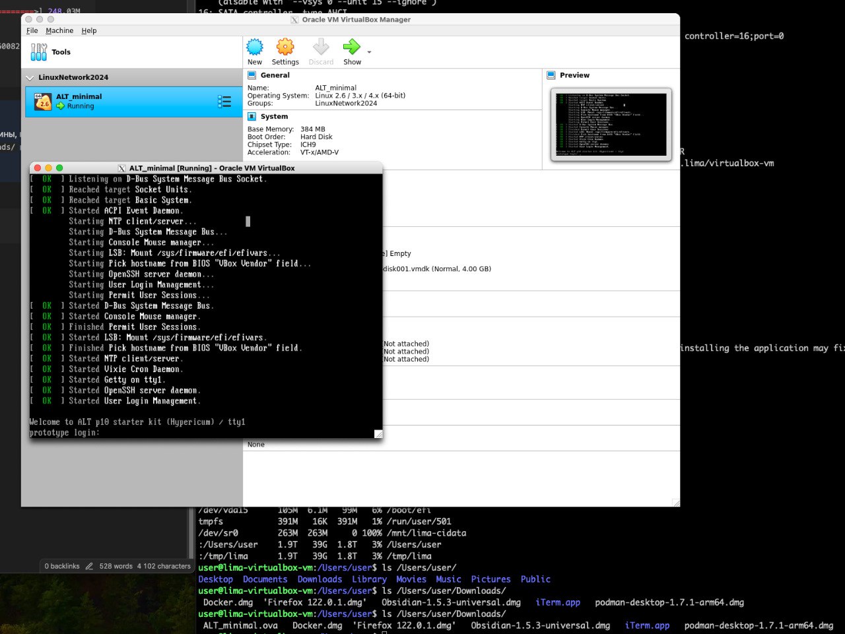Viewport: 845px width, 634px height.
Task: Click the X11 icon in ALT_minimal window title
Action: tap(122, 168)
